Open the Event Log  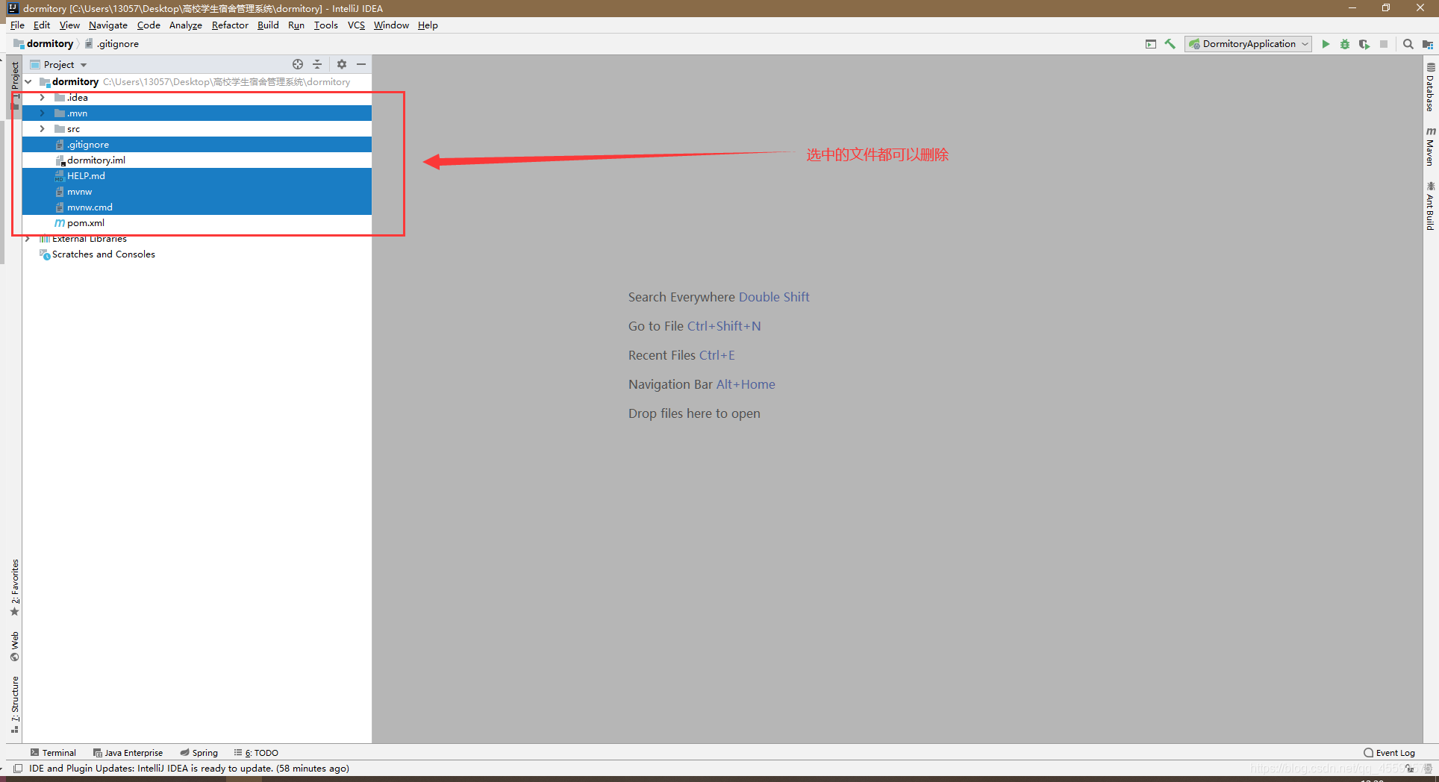pyautogui.click(x=1389, y=752)
